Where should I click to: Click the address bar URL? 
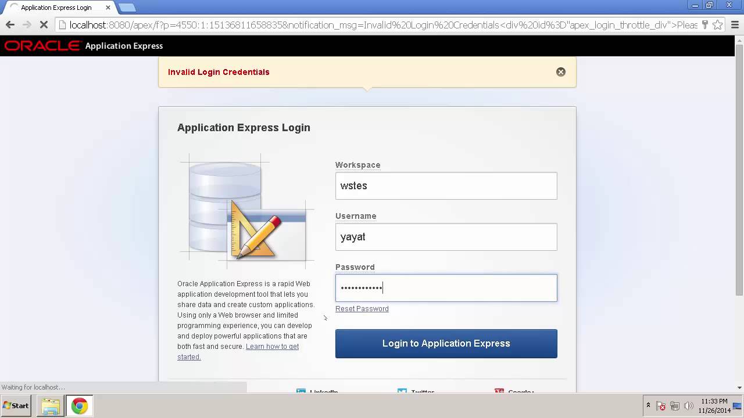(382, 25)
